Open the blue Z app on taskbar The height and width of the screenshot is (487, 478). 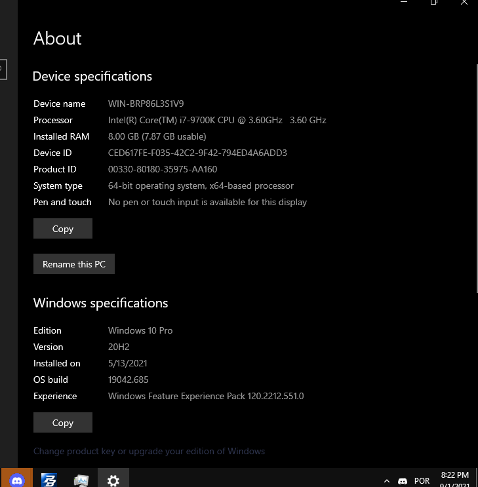pyautogui.click(x=49, y=480)
